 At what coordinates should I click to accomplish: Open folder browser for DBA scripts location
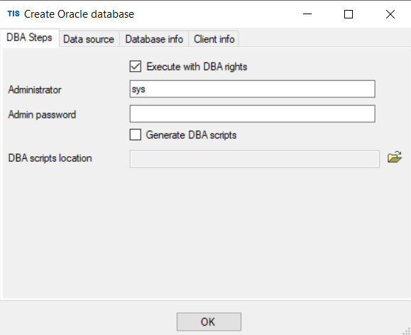395,158
